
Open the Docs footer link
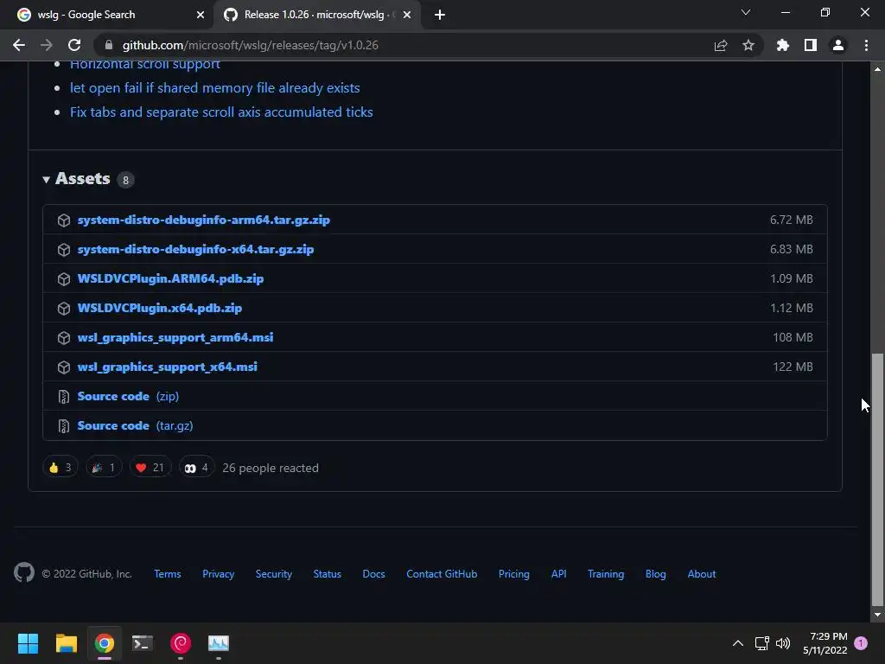(x=373, y=574)
